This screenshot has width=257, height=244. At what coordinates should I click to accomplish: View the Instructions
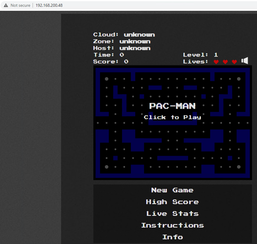[x=173, y=225]
